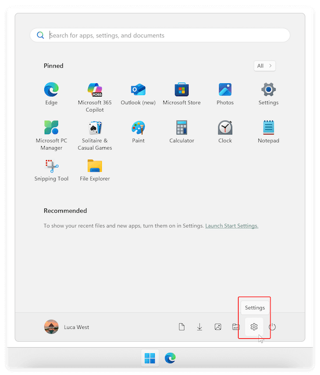Open the Power button menu
This screenshot has height=375, width=320.
272,327
